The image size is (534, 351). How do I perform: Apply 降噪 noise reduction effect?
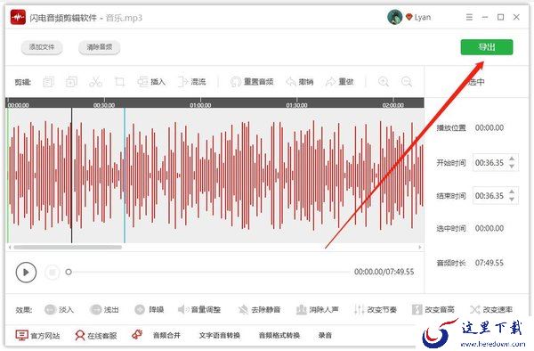(150, 309)
